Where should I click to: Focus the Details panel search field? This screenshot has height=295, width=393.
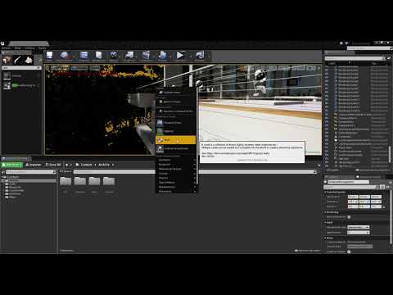click(x=351, y=187)
